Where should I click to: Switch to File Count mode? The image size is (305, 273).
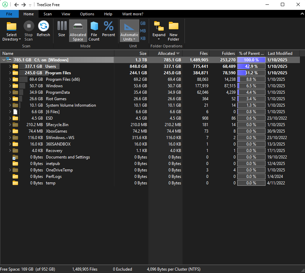[94, 31]
